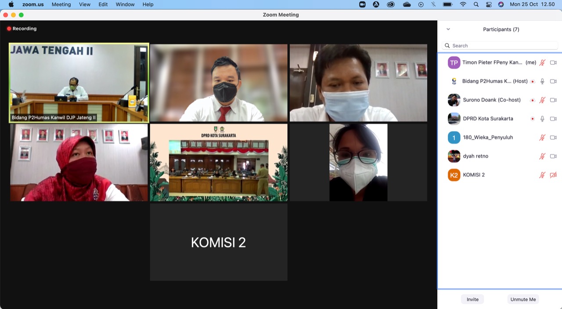
Task: Open the Meeting menu
Action: click(61, 4)
